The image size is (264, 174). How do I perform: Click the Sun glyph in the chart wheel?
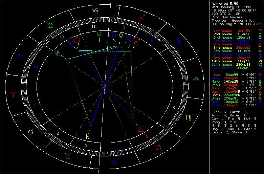point(78,40)
